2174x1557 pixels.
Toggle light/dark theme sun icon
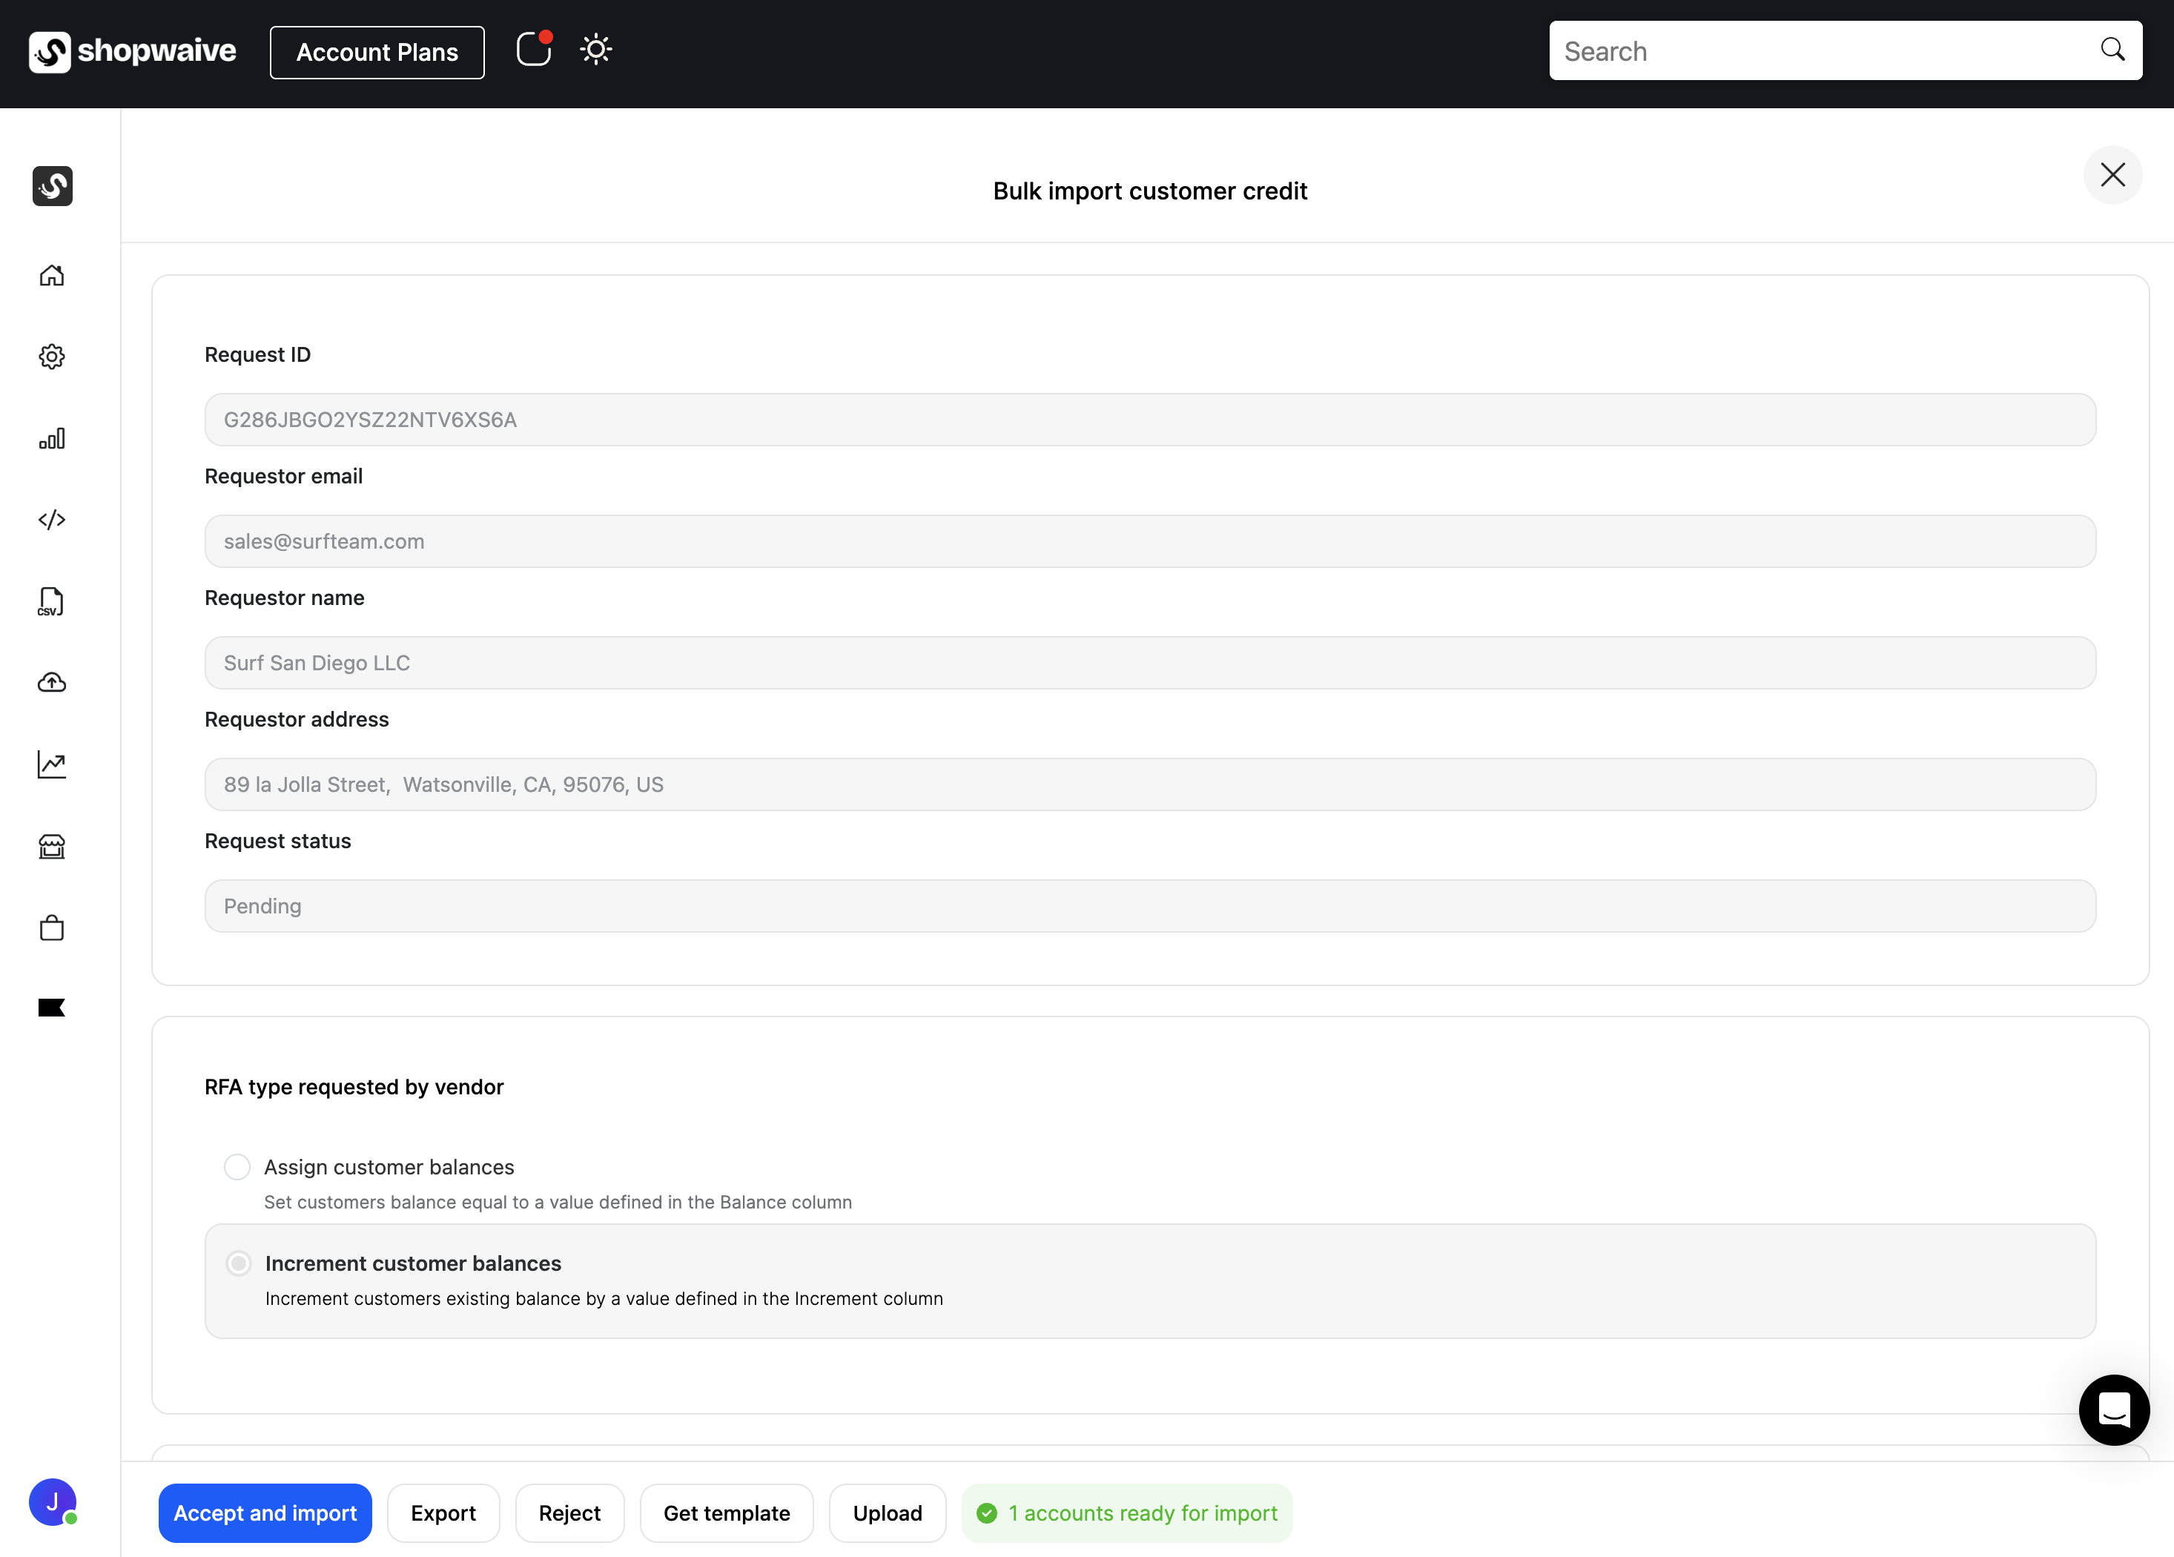[x=595, y=50]
